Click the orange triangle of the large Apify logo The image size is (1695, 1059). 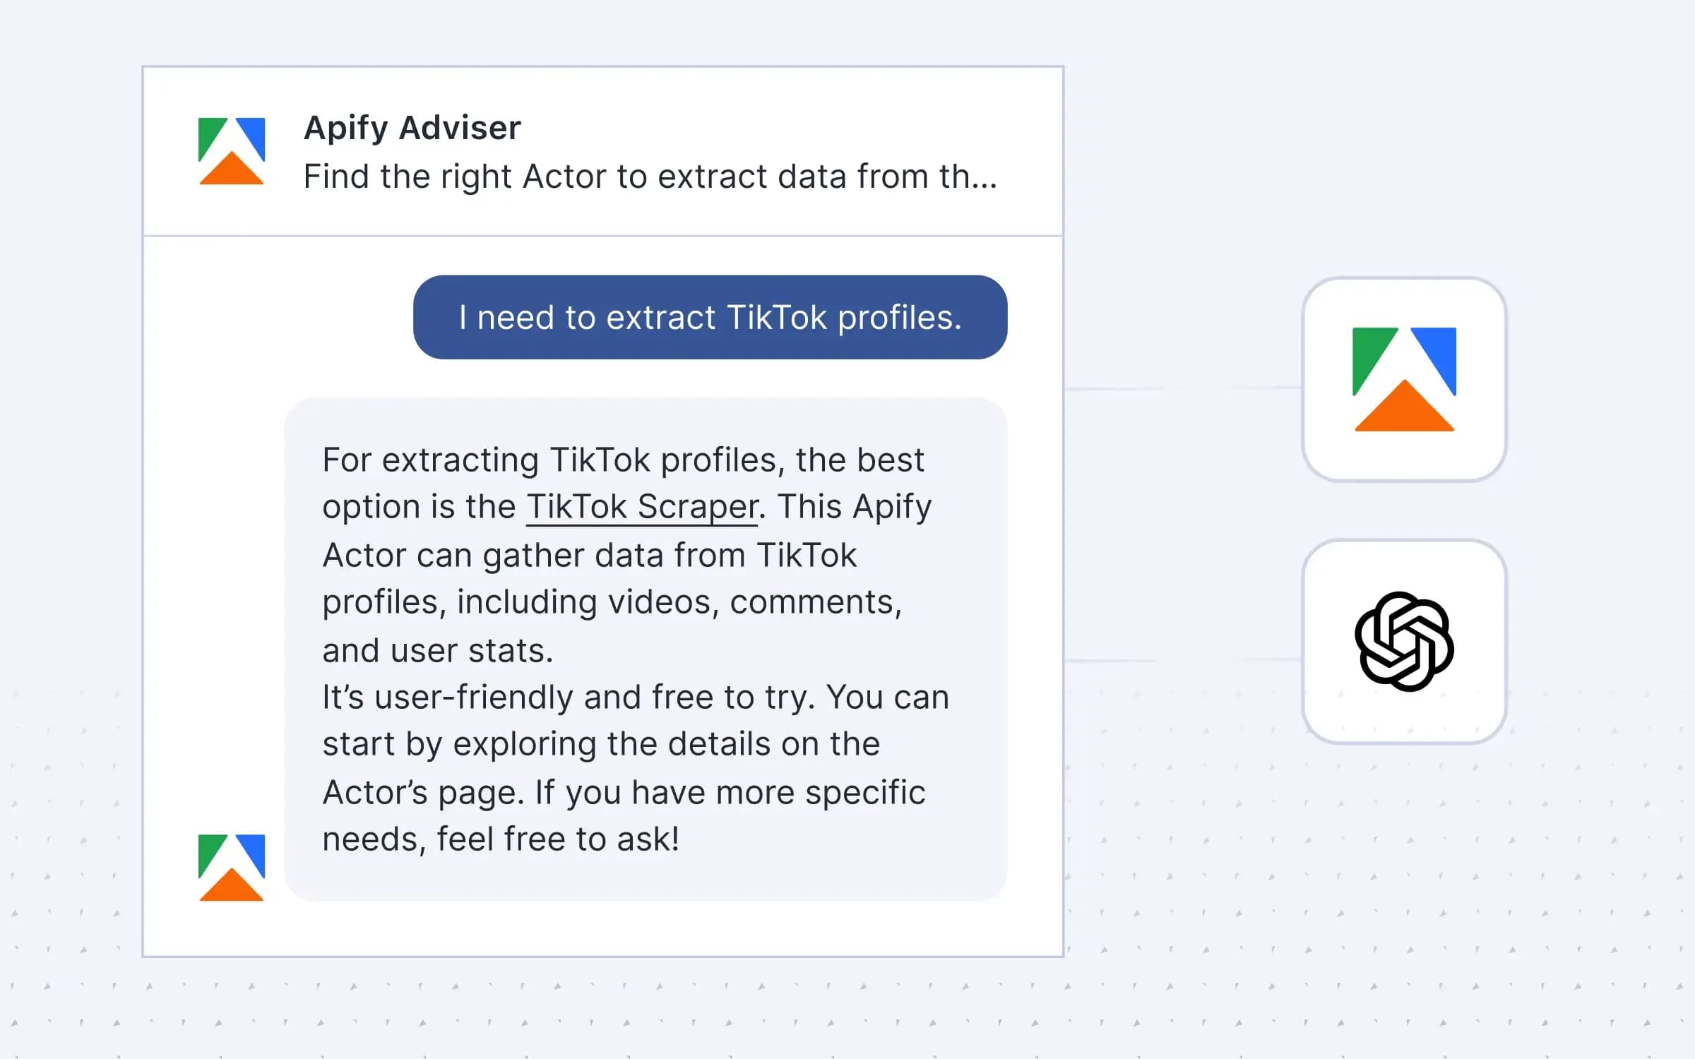point(1404,412)
